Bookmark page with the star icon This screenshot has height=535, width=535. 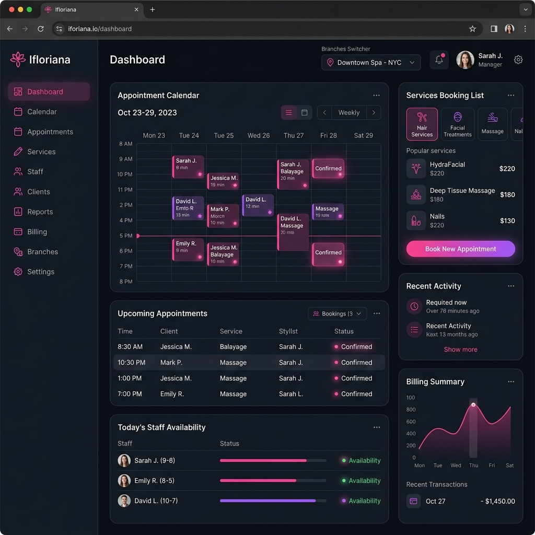(472, 29)
